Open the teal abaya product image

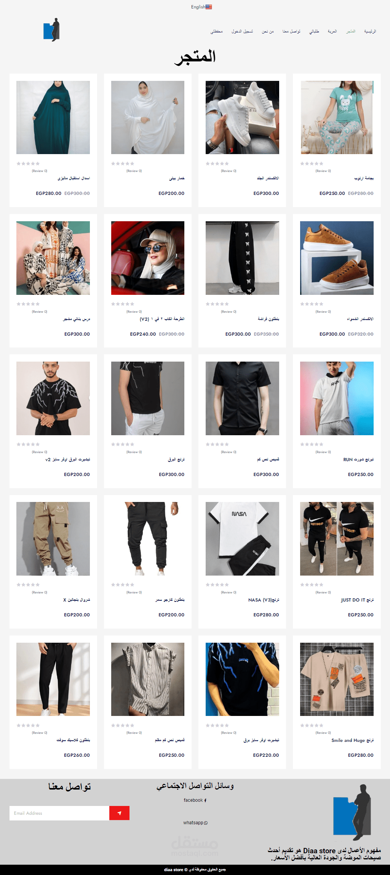(x=53, y=117)
